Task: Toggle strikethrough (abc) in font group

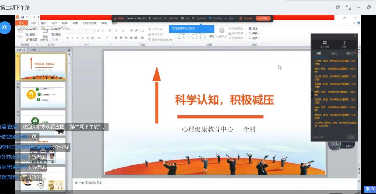Action: (x=87, y=38)
